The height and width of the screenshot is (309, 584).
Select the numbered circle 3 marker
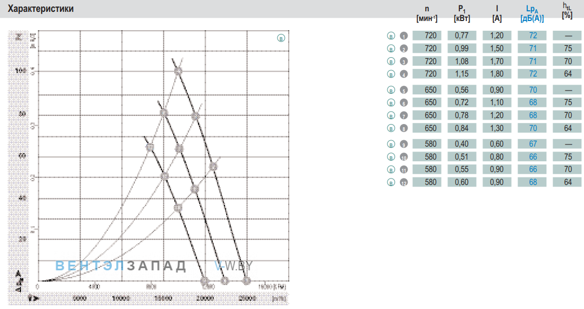404,61
